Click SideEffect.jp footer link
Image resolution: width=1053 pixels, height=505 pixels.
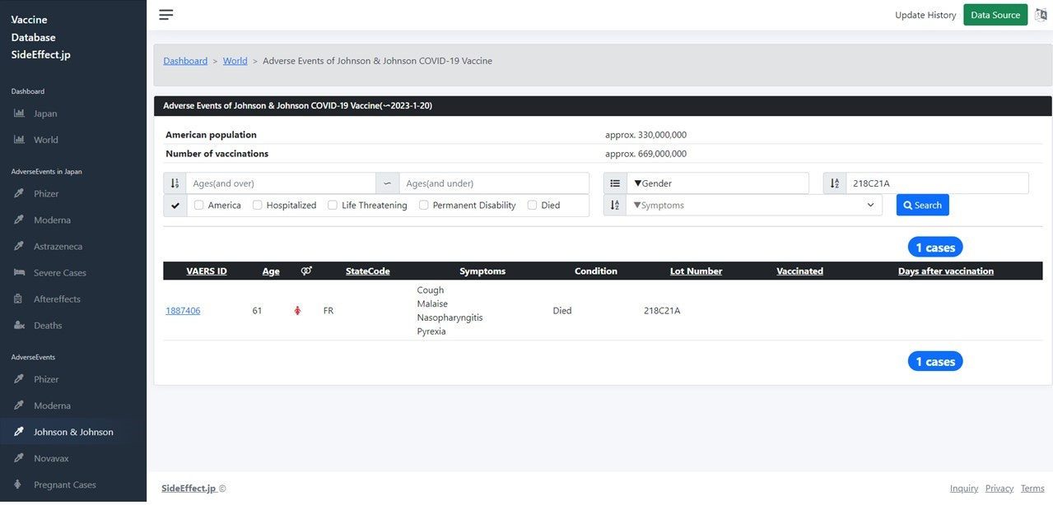[x=189, y=489]
